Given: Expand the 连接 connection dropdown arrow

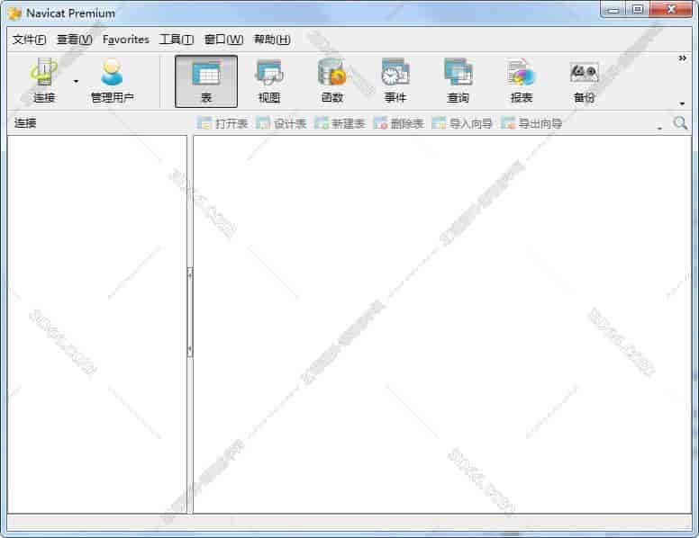Looking at the screenshot, I should click(76, 82).
